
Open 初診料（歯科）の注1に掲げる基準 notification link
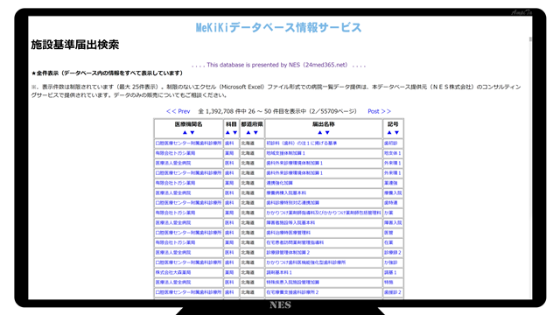301,143
